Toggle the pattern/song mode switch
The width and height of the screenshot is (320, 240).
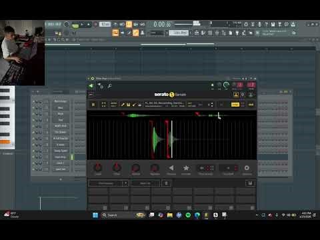point(75,25)
